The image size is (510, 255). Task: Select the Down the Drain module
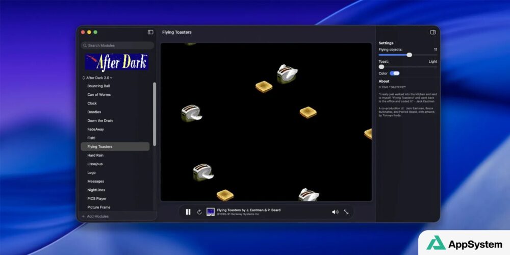tap(115, 121)
